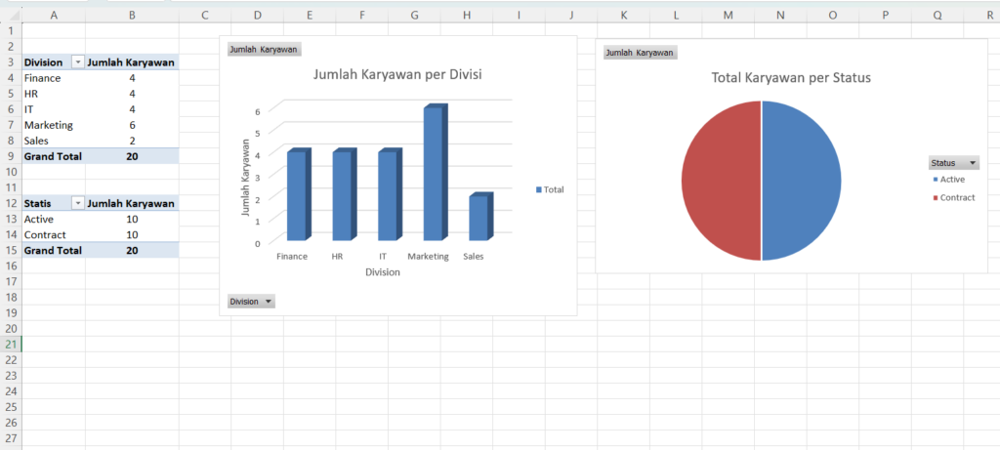Select row 21 header
1000x450 pixels.
(11, 345)
